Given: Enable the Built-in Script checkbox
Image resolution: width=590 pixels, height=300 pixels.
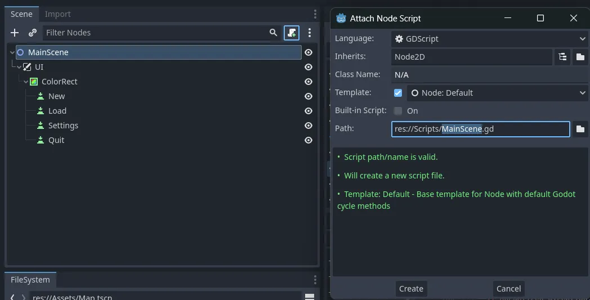Looking at the screenshot, I should click(397, 111).
